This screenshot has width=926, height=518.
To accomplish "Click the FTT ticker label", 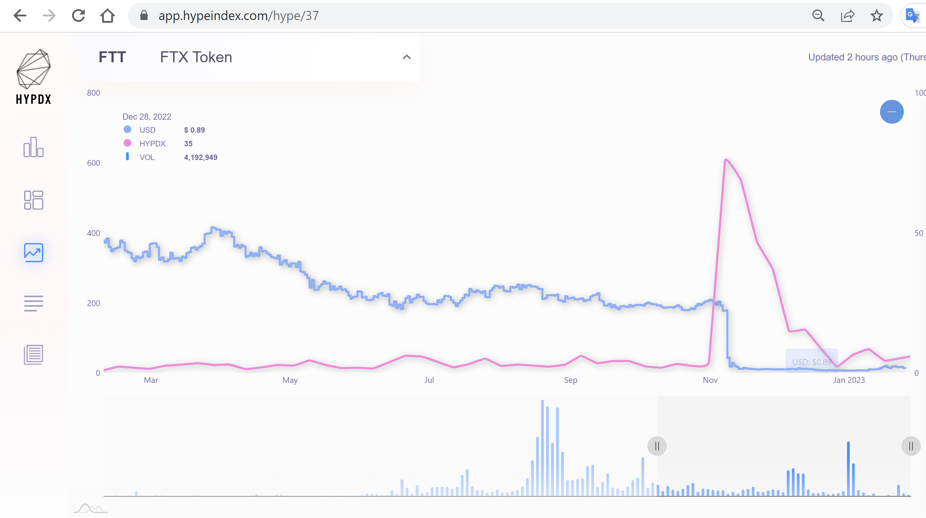I will [112, 57].
